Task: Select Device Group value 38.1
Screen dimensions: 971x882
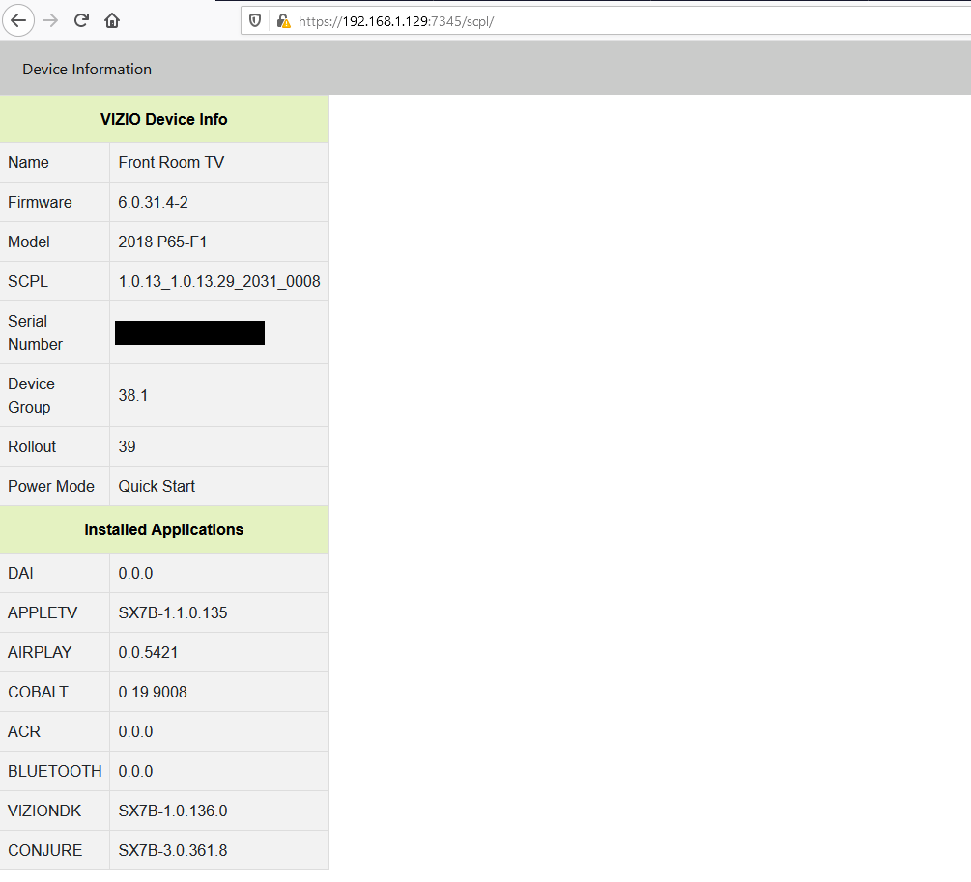Action: (133, 395)
